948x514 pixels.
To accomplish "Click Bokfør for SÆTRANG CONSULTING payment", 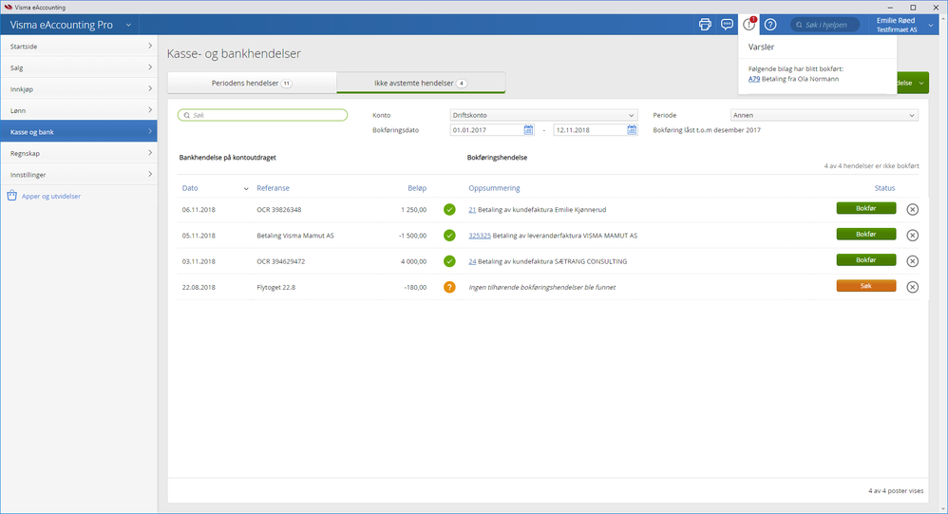I will 865,260.
